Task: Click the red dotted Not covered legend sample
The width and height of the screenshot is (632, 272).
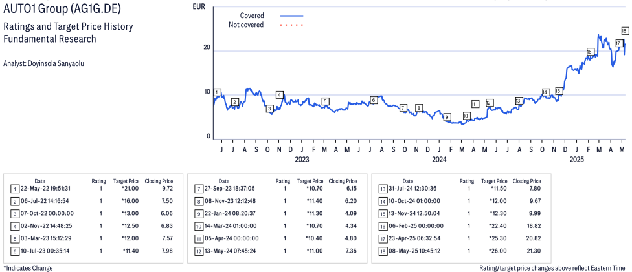Action: 291,25
